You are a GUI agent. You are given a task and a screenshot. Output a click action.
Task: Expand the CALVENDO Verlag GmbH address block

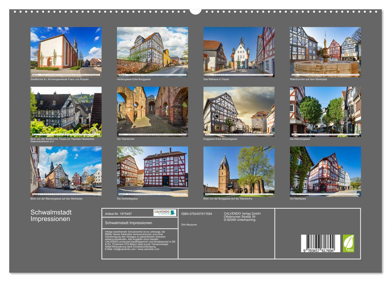242,217
